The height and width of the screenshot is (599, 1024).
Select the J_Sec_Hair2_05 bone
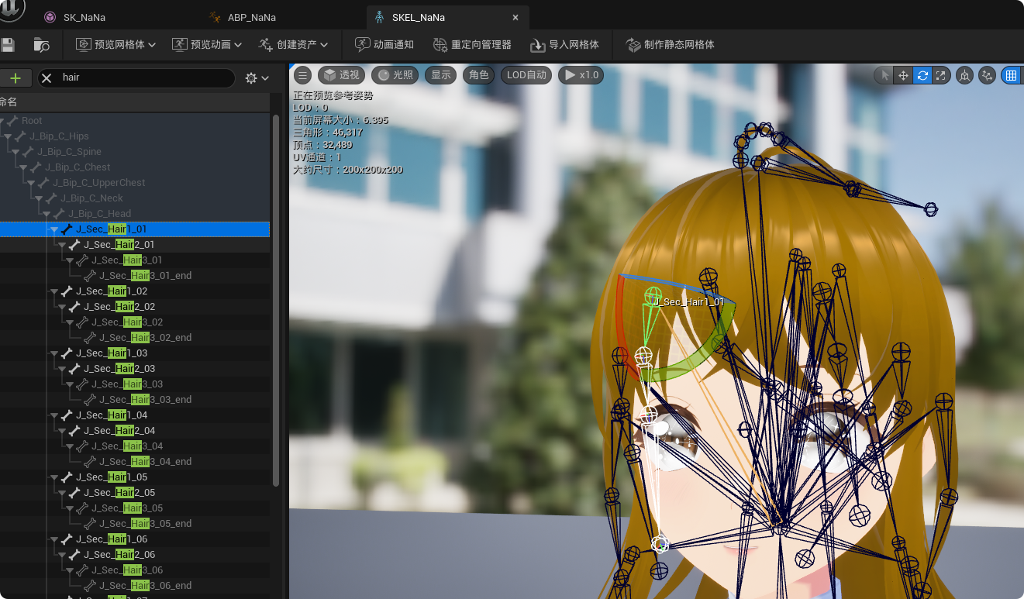coord(119,493)
